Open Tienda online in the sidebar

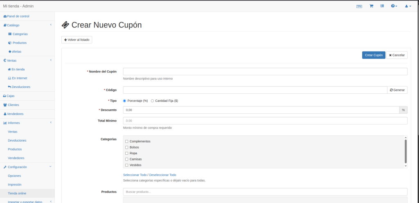pos(17,193)
